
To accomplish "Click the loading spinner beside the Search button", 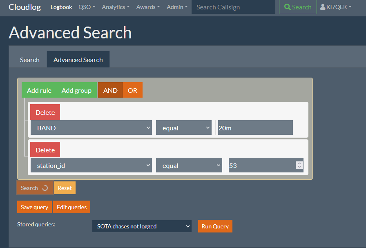I will pos(45,188).
